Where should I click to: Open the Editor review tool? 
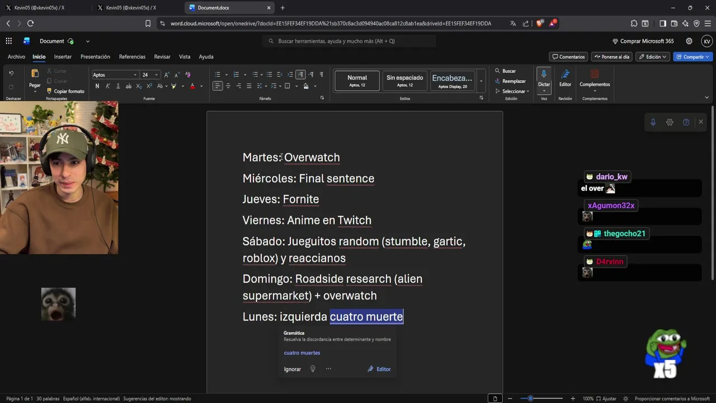(x=565, y=78)
